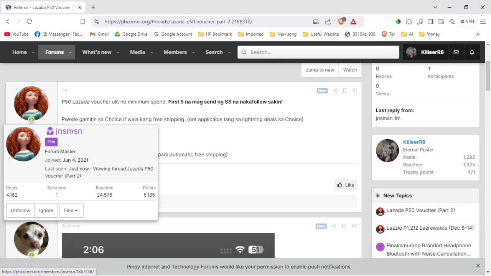Expand the Members menu dropdown arrow
Image resolution: width=491 pixels, height=276 pixels.
pyautogui.click(x=194, y=53)
